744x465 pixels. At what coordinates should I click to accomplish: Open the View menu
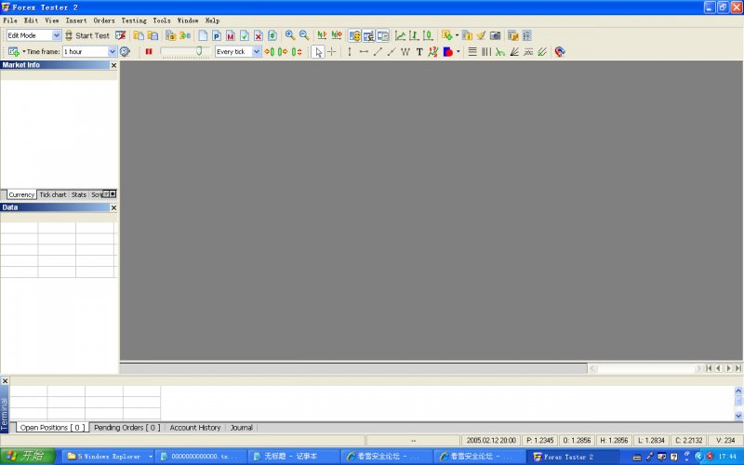52,20
